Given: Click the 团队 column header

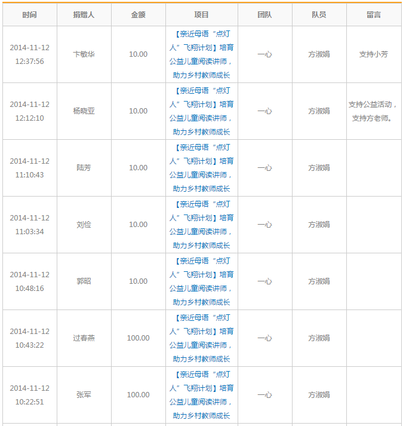Looking at the screenshot, I should click(264, 14).
